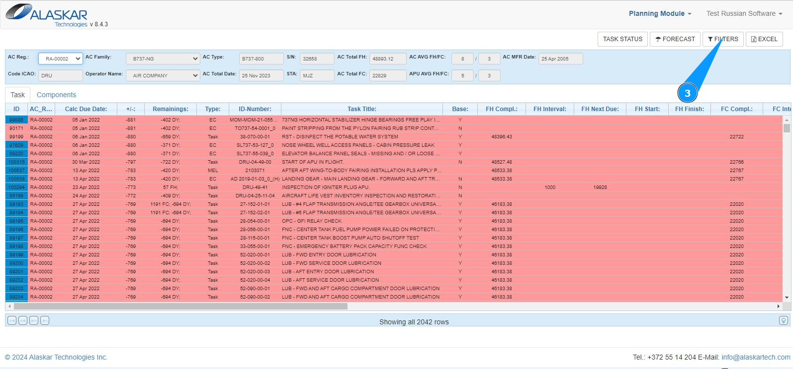Viewport: 793px width, 369px height.
Task: Click ID-Number cell 'SL737-53-127_0'
Action: [x=255, y=145]
